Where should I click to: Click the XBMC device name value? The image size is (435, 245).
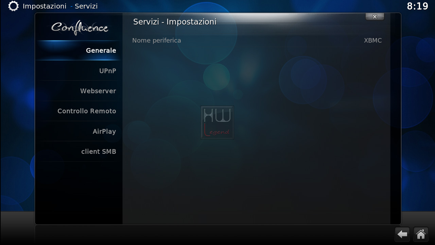click(373, 40)
